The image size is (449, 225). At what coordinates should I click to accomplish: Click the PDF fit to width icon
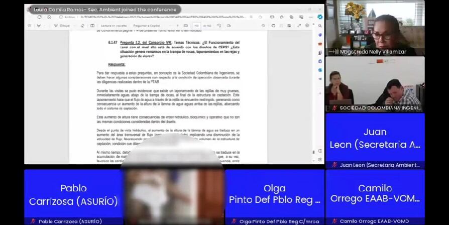pos(186,26)
